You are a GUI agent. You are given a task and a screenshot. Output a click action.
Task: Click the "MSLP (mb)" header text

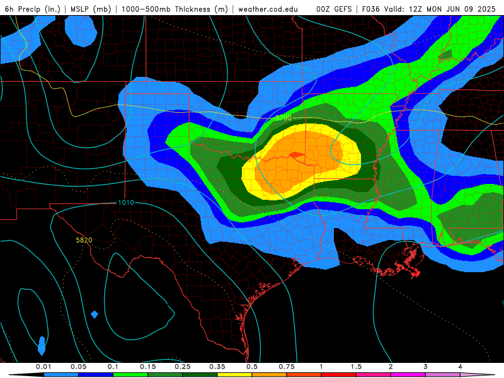pyautogui.click(x=91, y=9)
